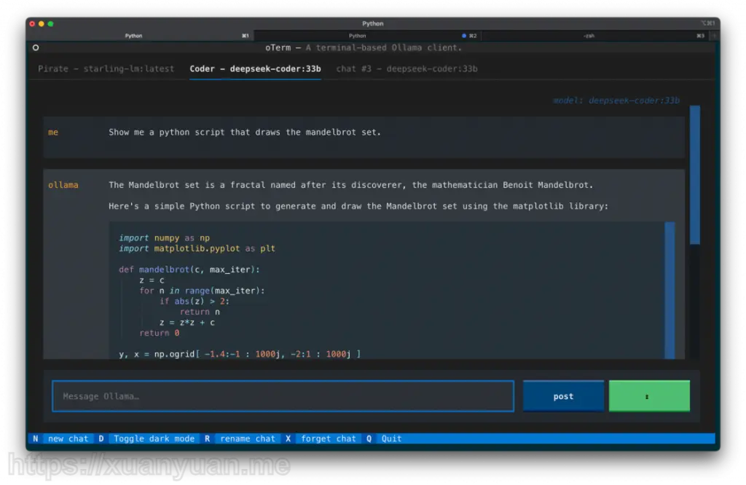746x485 pixels.
Task: Click the oTerm title header text
Action: tap(364, 47)
